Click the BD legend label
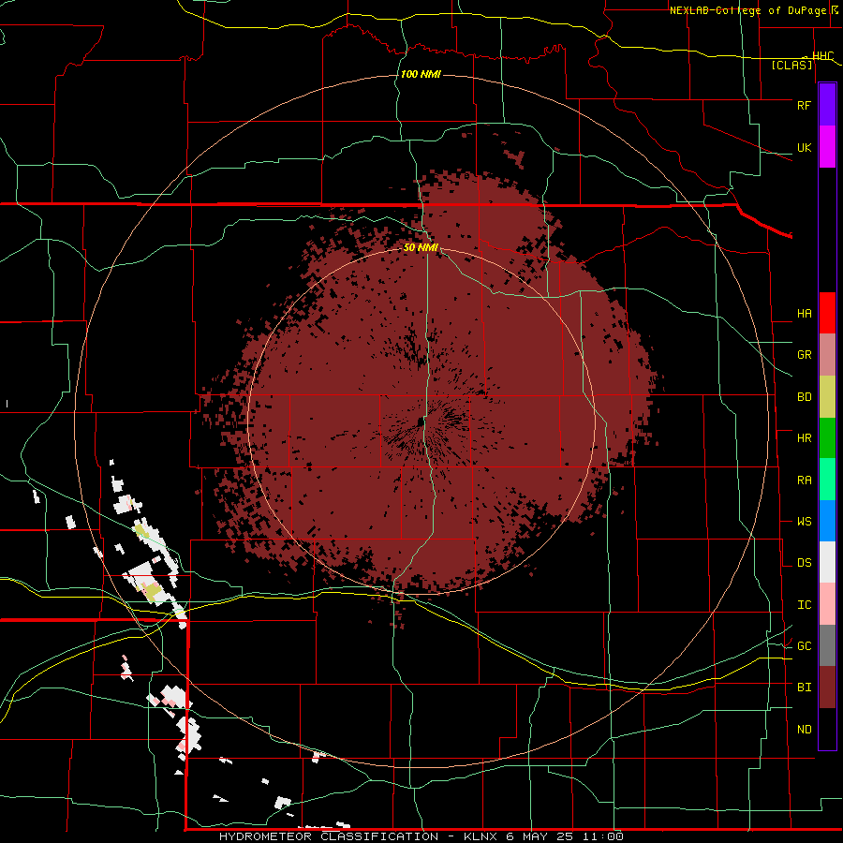This screenshot has height=843, width=843. (x=804, y=397)
